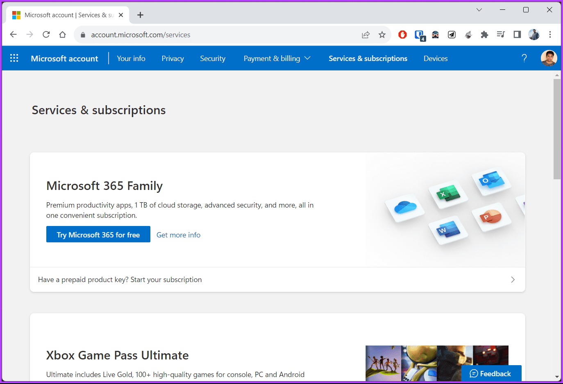Open the account profile picture menu

(x=549, y=58)
